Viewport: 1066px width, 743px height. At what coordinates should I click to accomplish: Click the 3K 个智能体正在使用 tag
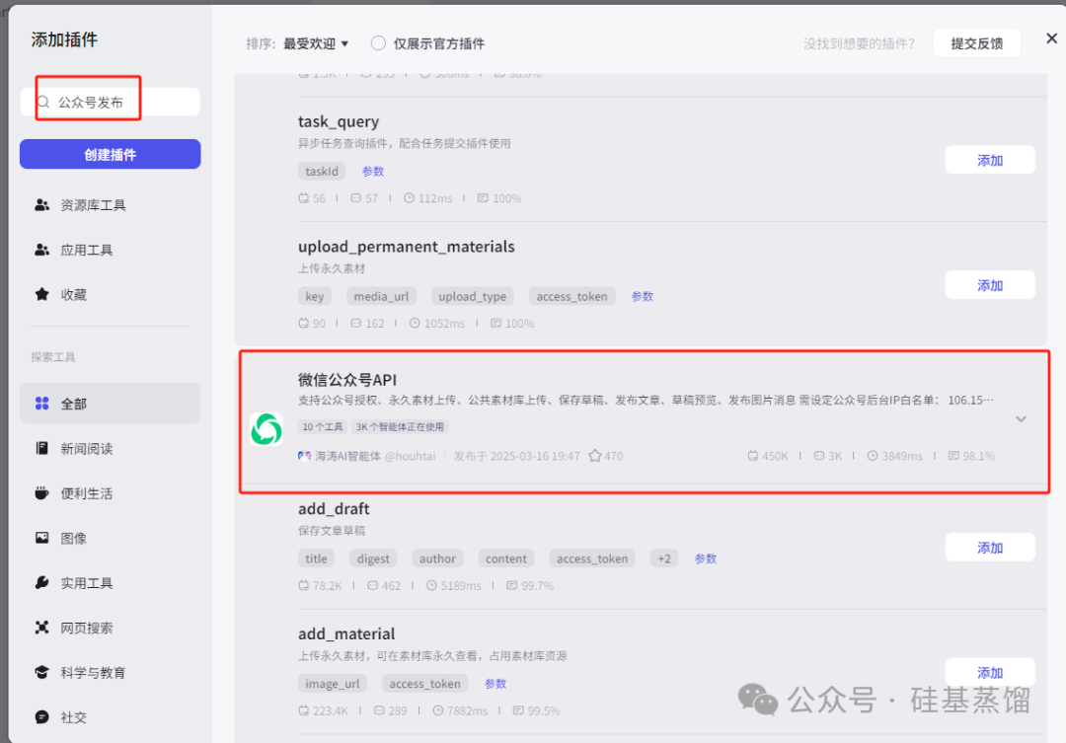401,427
